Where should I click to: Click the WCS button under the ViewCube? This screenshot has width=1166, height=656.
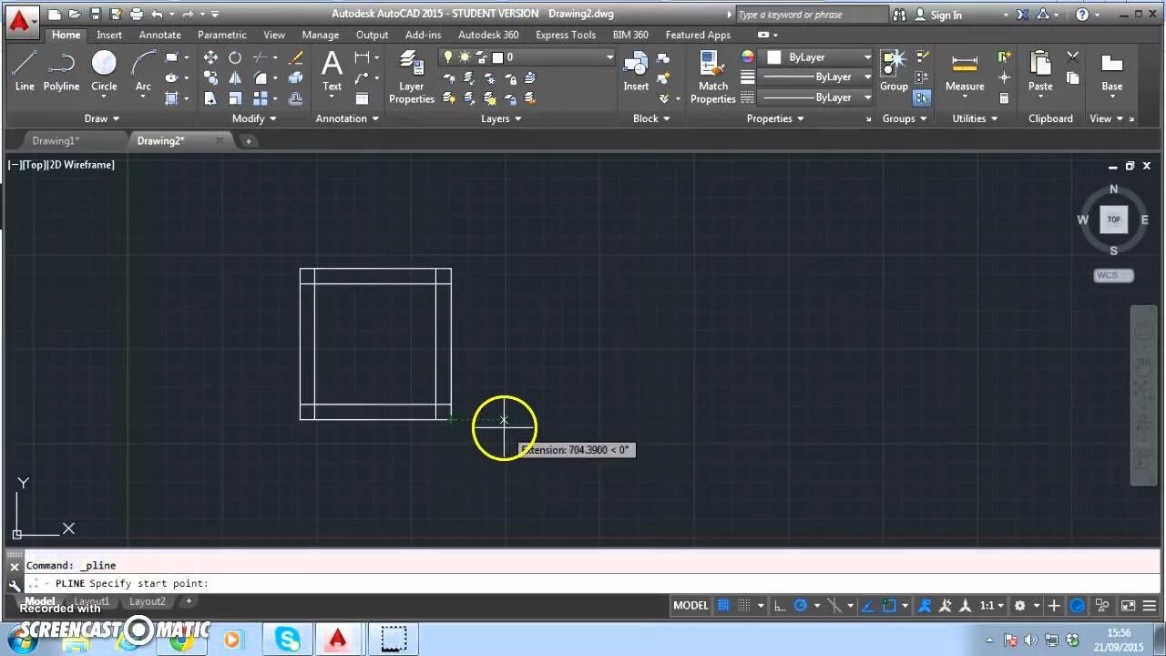pos(1113,275)
